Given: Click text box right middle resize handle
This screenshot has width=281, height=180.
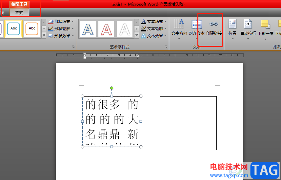Looking at the screenshot, I should coord(141,121).
